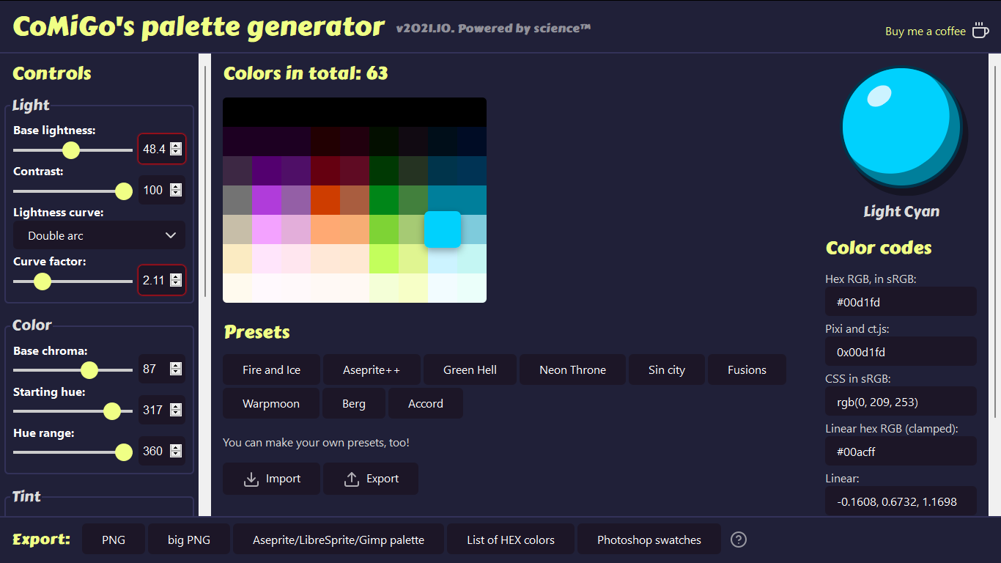Viewport: 1001px width, 563px height.
Task: Apply the Berg preset
Action: coord(354,404)
